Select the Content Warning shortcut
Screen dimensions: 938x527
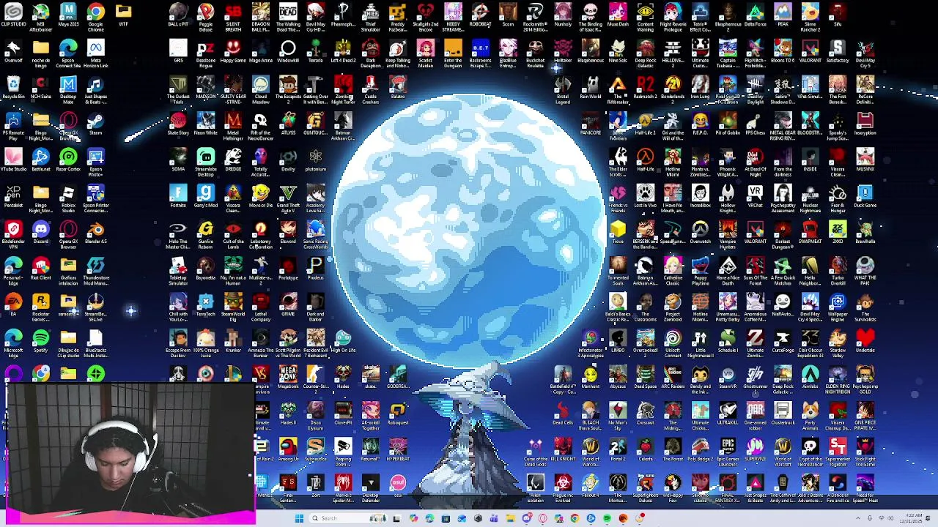coord(646,18)
